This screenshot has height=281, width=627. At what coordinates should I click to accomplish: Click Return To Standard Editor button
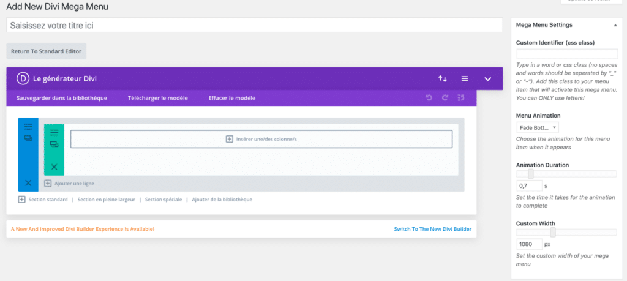47,51
